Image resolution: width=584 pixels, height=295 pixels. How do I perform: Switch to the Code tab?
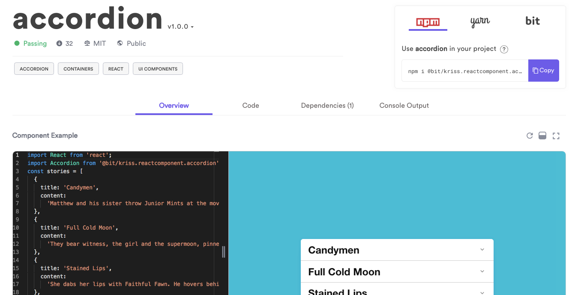click(x=250, y=105)
